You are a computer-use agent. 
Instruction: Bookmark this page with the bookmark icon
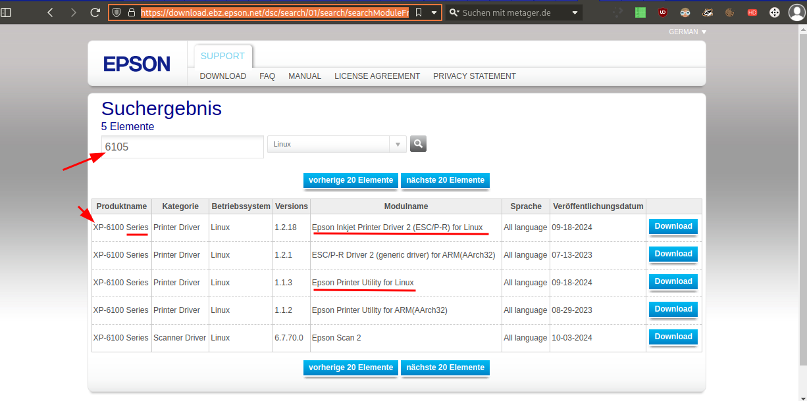(418, 12)
